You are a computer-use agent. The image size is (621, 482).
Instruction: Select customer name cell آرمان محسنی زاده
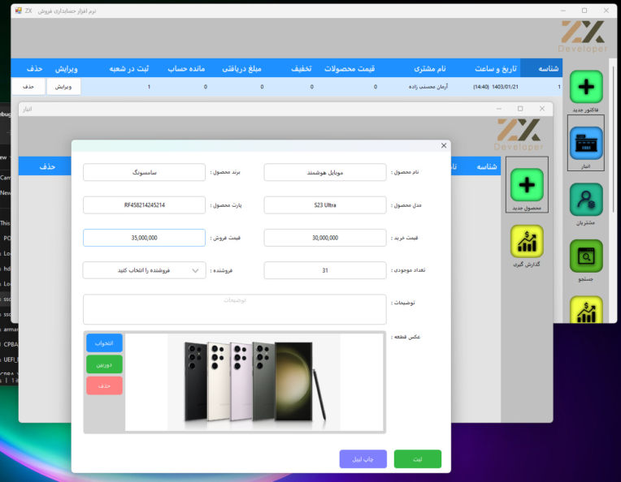428,87
